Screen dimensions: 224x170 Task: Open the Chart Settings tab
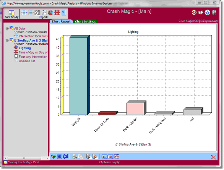(x=85, y=21)
